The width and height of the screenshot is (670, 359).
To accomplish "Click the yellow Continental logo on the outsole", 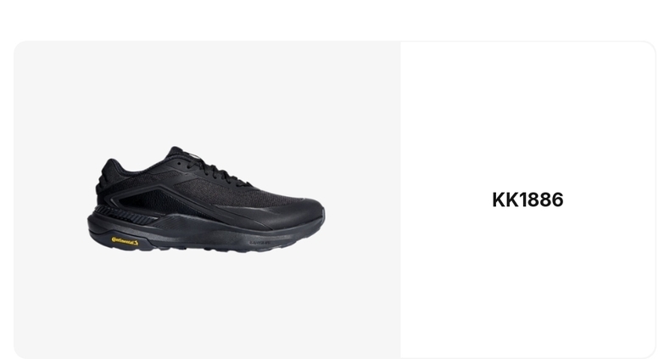I will (126, 242).
